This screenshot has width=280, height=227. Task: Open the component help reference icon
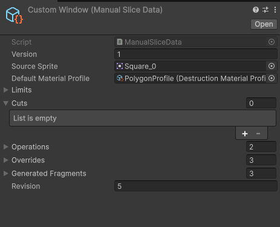point(256,10)
